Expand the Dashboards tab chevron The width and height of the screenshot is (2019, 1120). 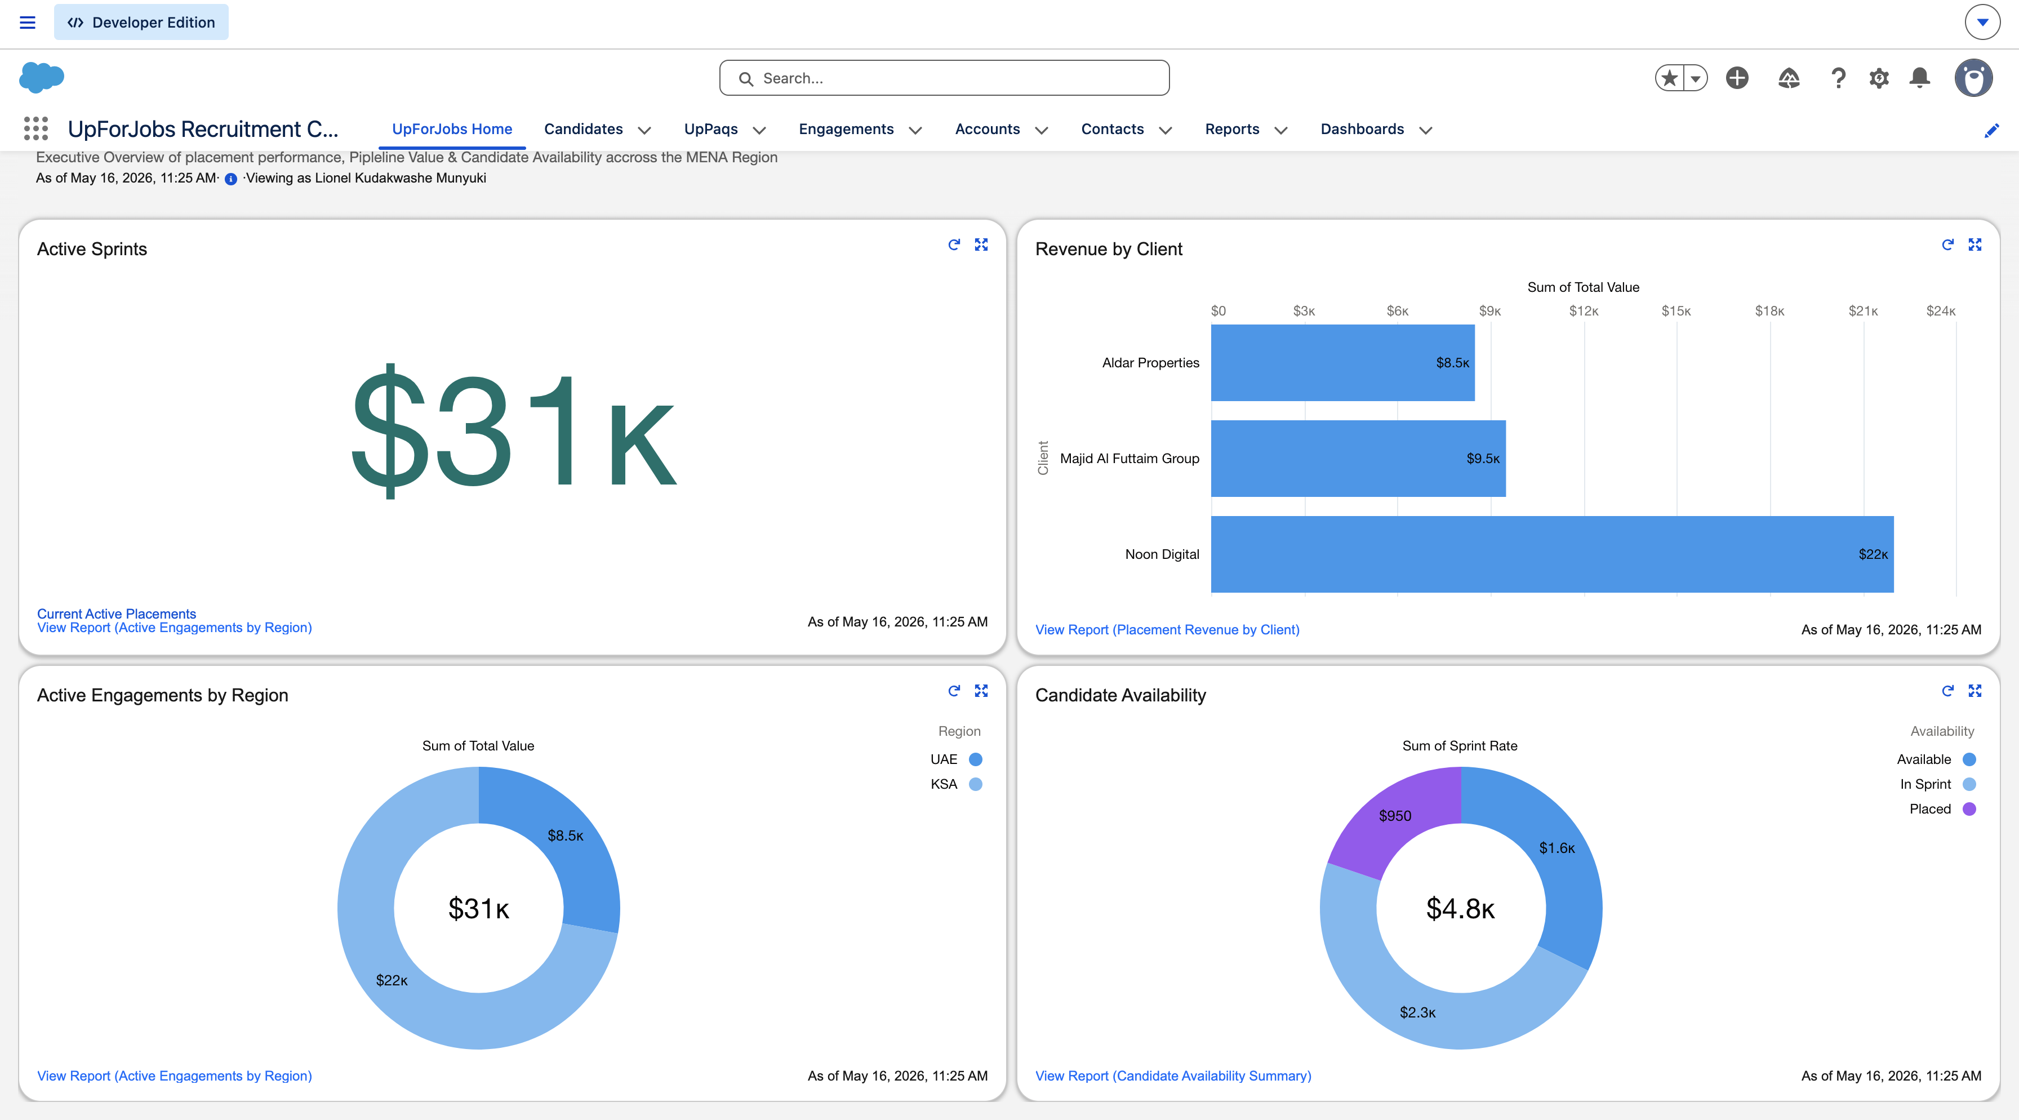pos(1426,130)
